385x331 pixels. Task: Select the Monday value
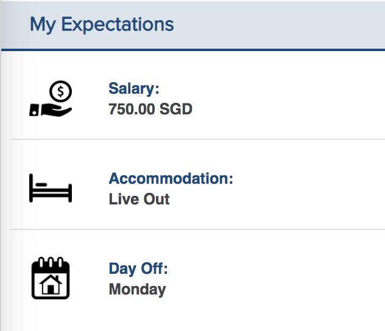[x=137, y=289]
